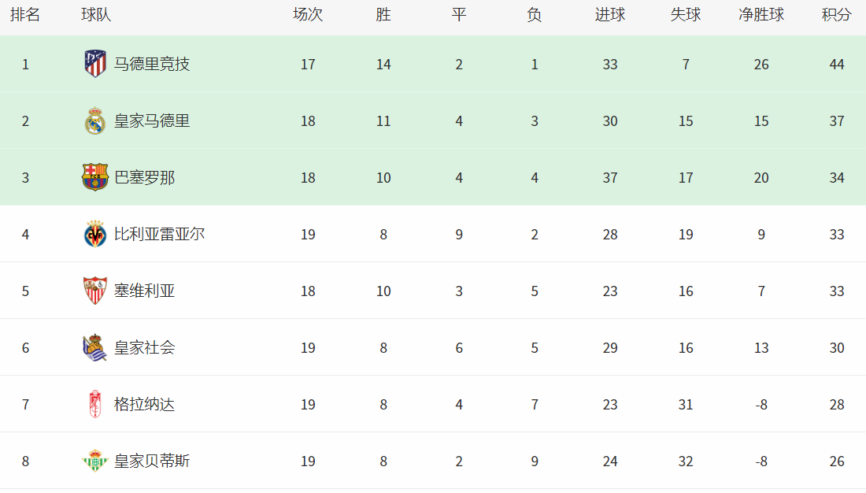Click the Atlético Madrid club crest
Viewport: 866px width, 493px height.
click(95, 64)
